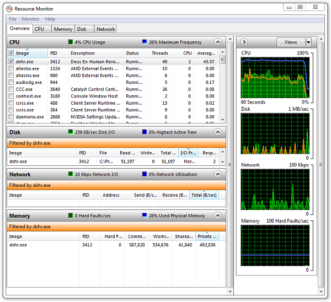This screenshot has width=331, height=302.
Task: Toggle the Image column select-all checkbox
Action: (11, 53)
